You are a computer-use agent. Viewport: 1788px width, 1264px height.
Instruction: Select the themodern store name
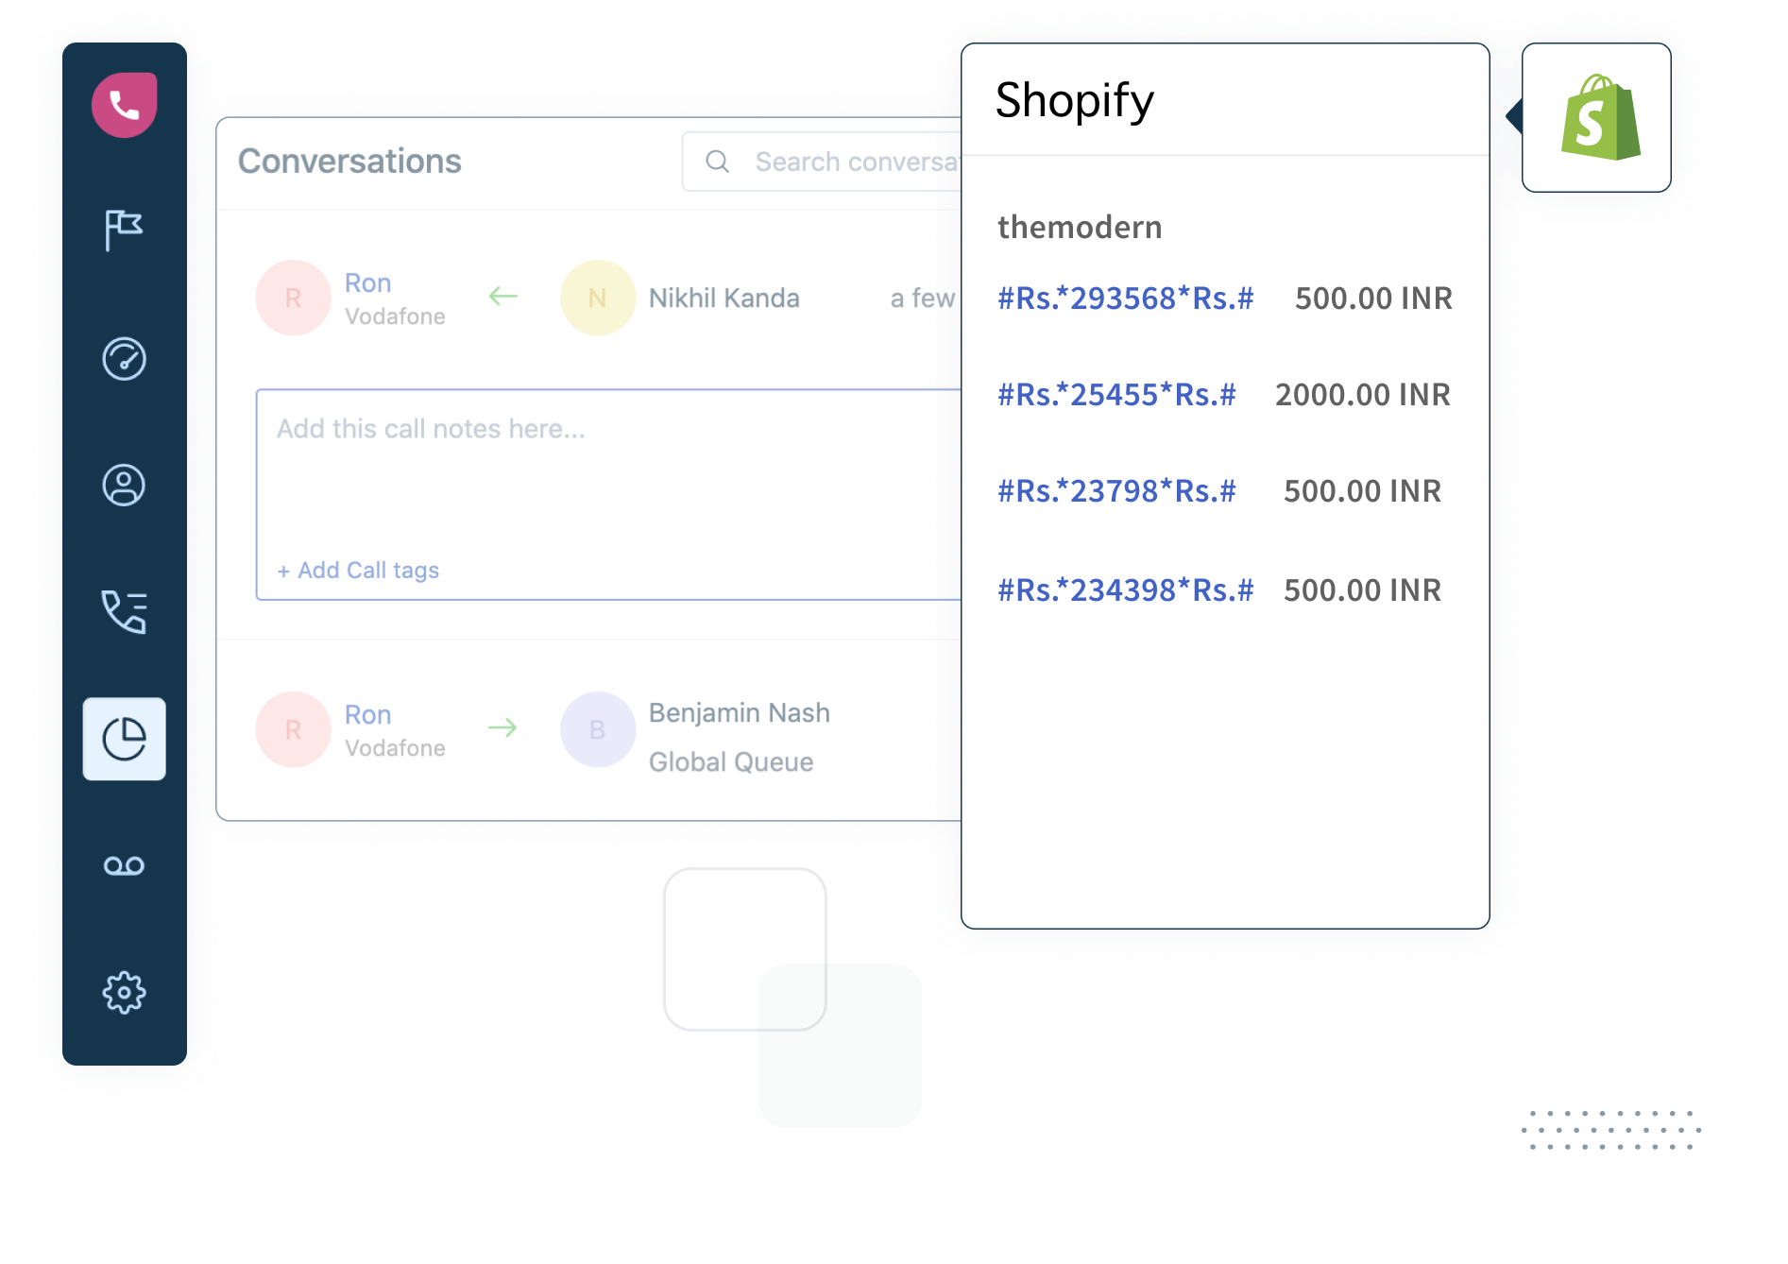tap(1081, 227)
